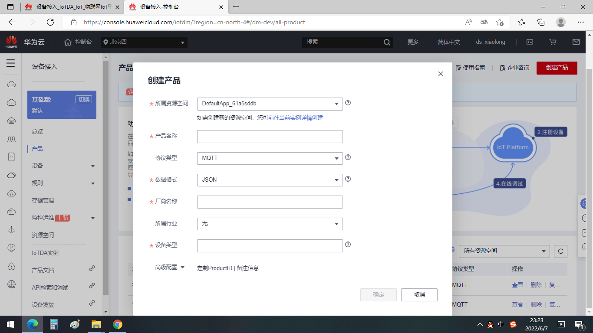This screenshot has height=333, width=593.
Task: Open 存储管理 in the sidebar
Action: [x=43, y=200]
